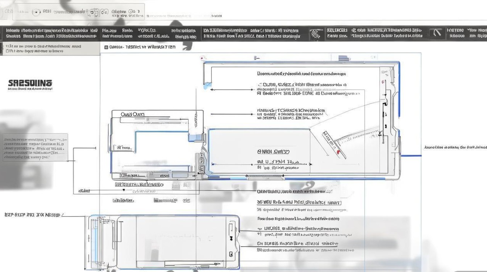The width and height of the screenshot is (487, 272).
Task: Click the "ERLIRGE" label beside hatch icon
Action: click(x=337, y=30)
